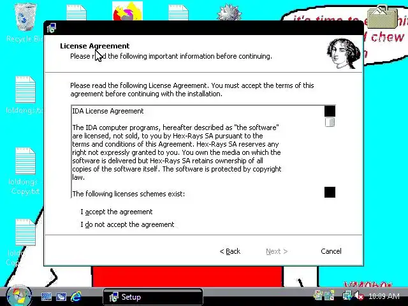Image resolution: width=408 pixels, height=306 pixels.
Task: Select the loldongs.txt desktop file
Action: [25, 95]
